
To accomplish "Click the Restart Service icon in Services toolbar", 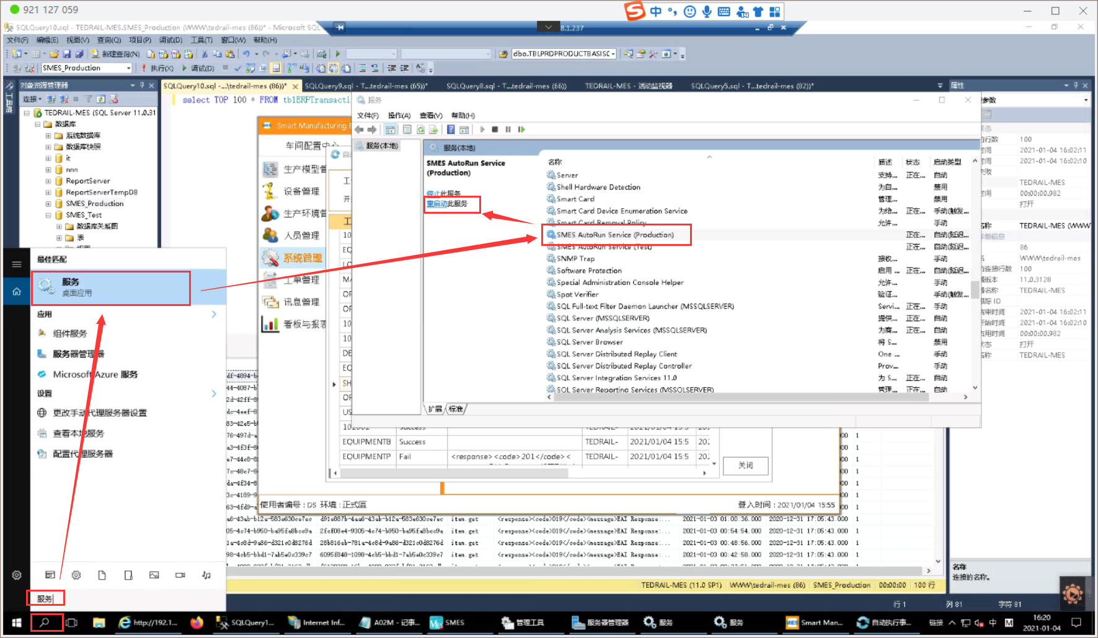I will pos(521,129).
